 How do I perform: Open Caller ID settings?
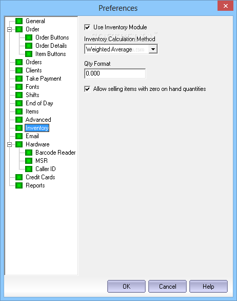[46, 169]
